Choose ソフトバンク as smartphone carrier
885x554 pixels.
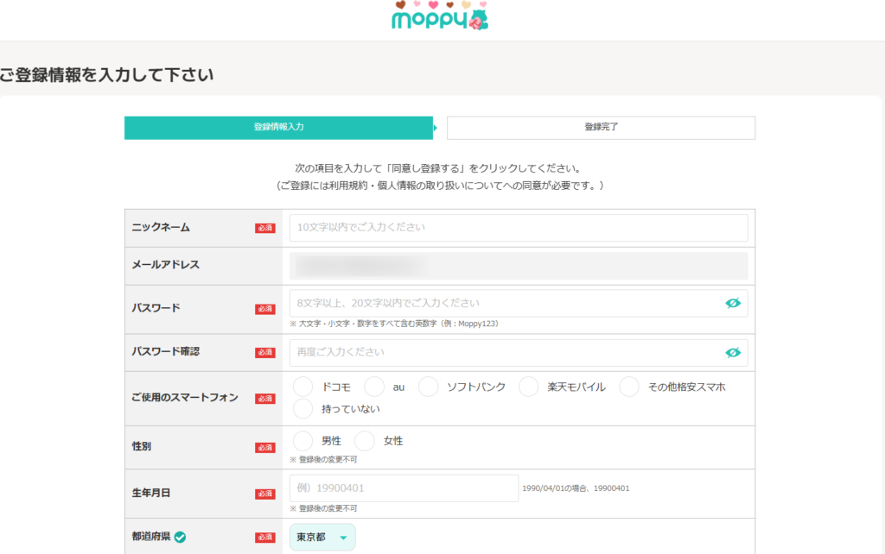coord(429,387)
